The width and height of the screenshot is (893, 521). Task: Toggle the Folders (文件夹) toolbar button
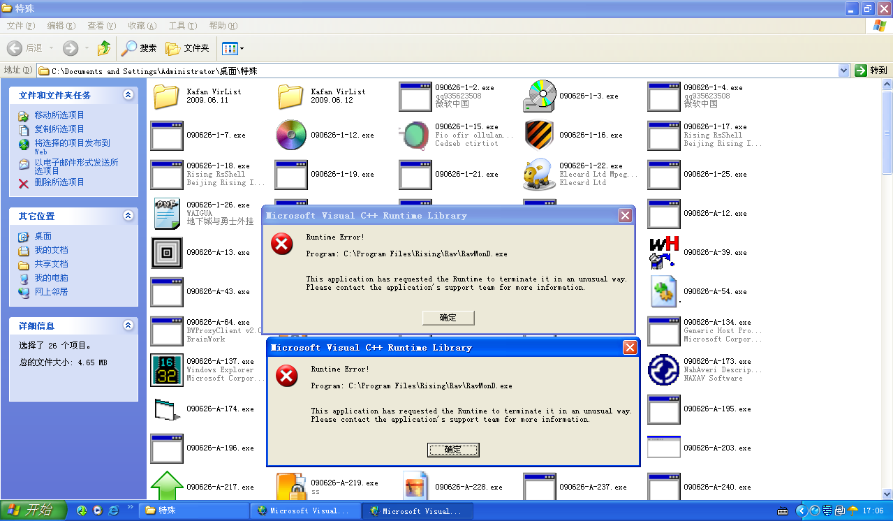click(187, 48)
